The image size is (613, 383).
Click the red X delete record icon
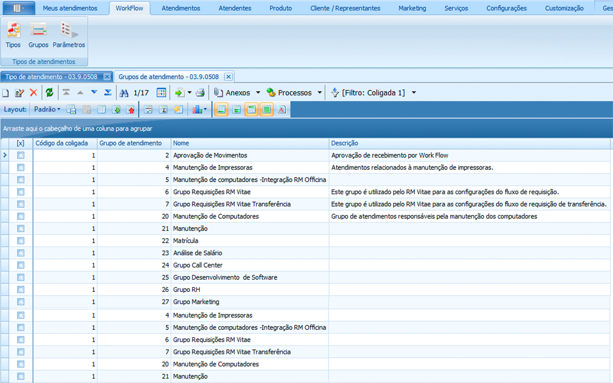pos(33,93)
